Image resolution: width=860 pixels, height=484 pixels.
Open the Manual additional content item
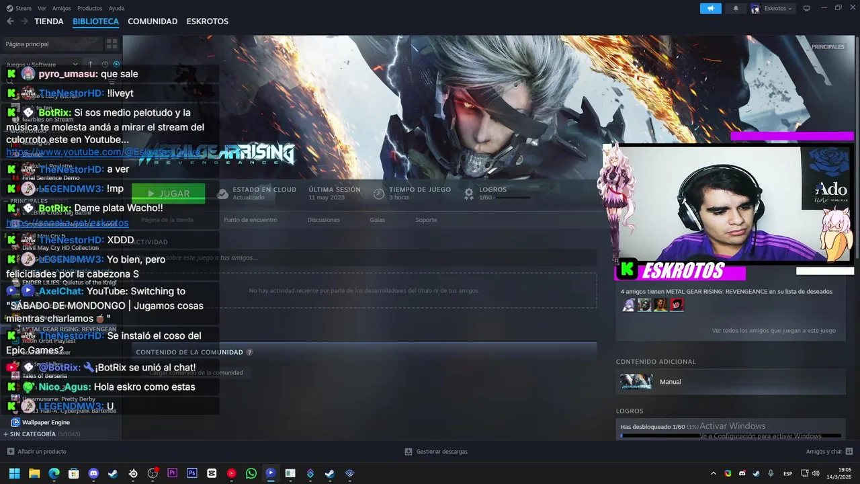[730, 382]
